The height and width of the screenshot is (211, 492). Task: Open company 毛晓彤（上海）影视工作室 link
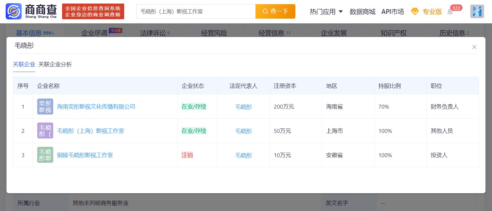click(90, 131)
